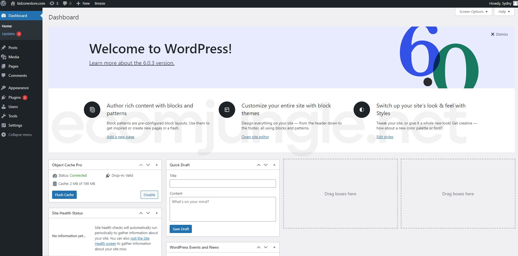
Task: Focus the Quick Draft Title field
Action: pyautogui.click(x=223, y=184)
